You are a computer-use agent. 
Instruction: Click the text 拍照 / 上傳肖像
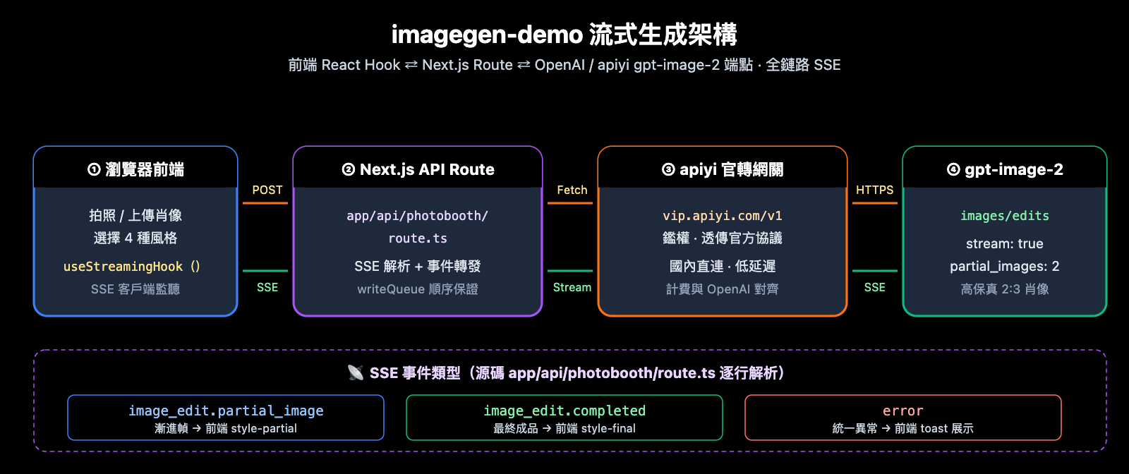(135, 215)
